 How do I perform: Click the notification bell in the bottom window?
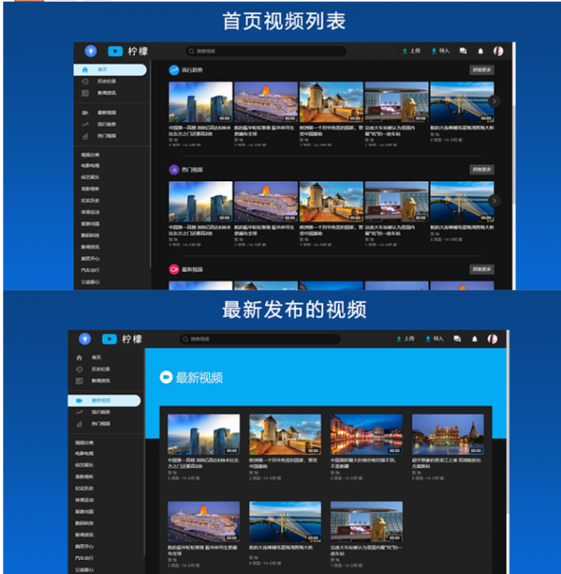tap(476, 339)
